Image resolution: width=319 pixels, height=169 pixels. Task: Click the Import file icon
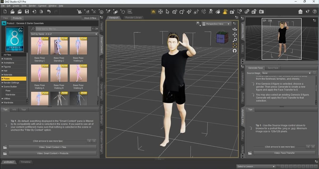[x=34, y=11]
